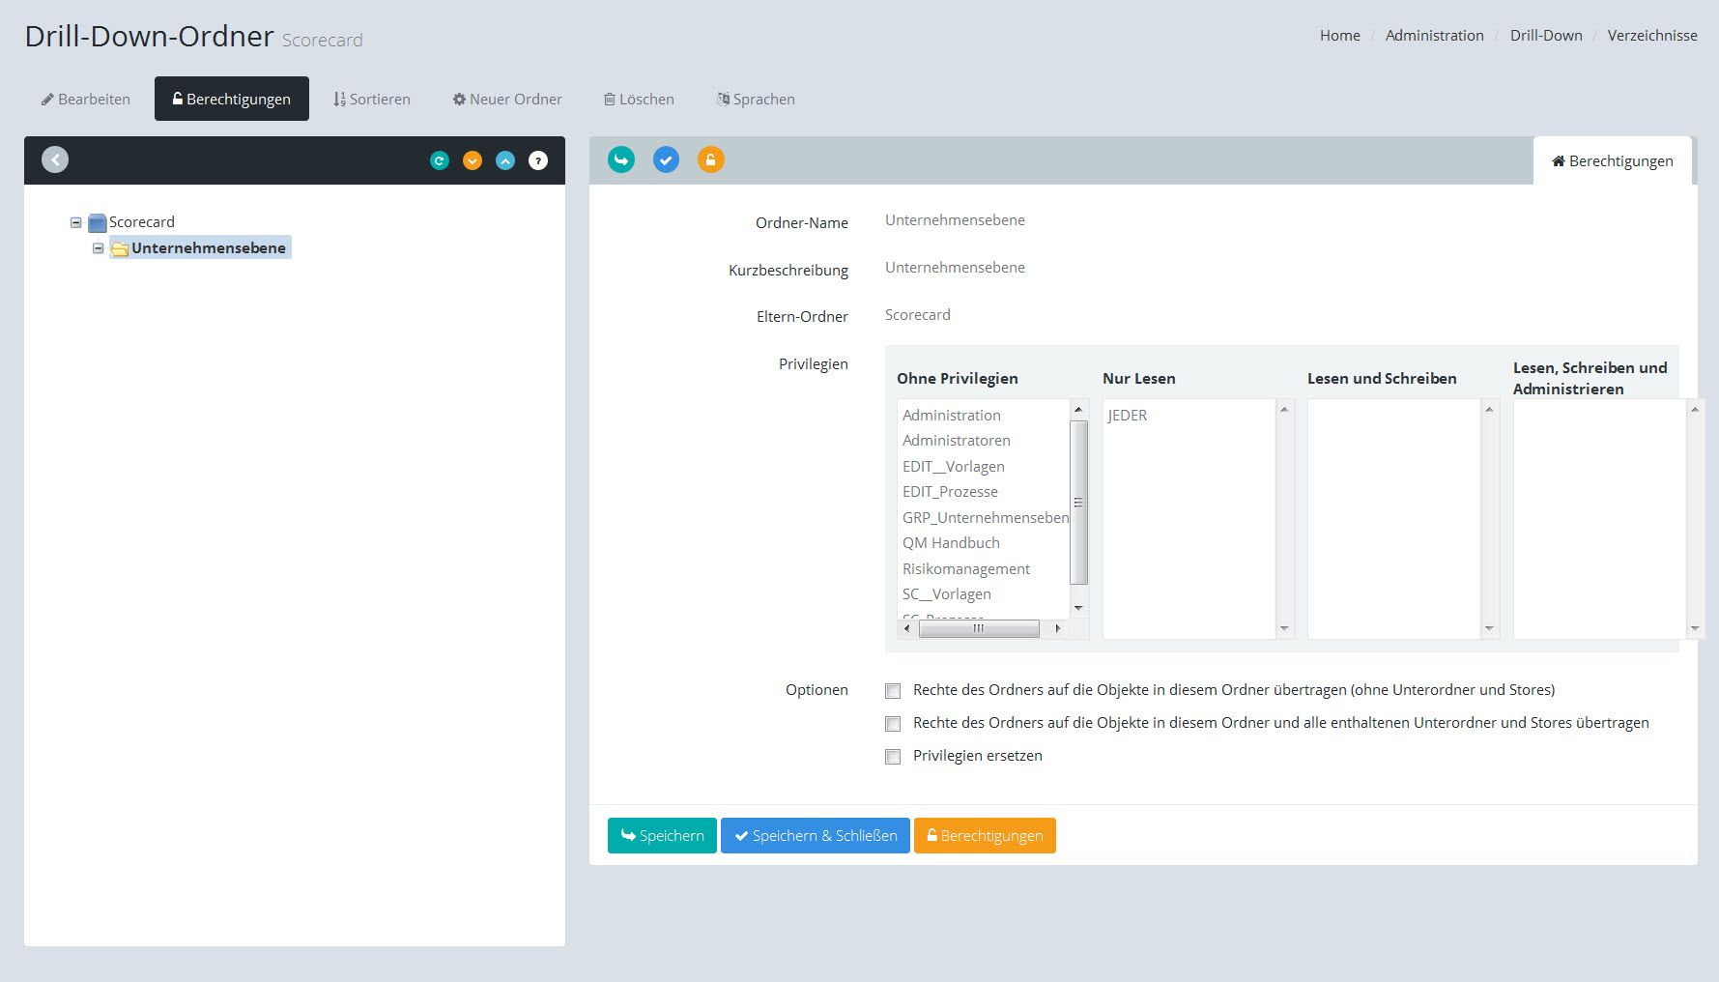Image resolution: width=1719 pixels, height=982 pixels.
Task: Go to Administration breadcrumb link
Action: coord(1434,36)
